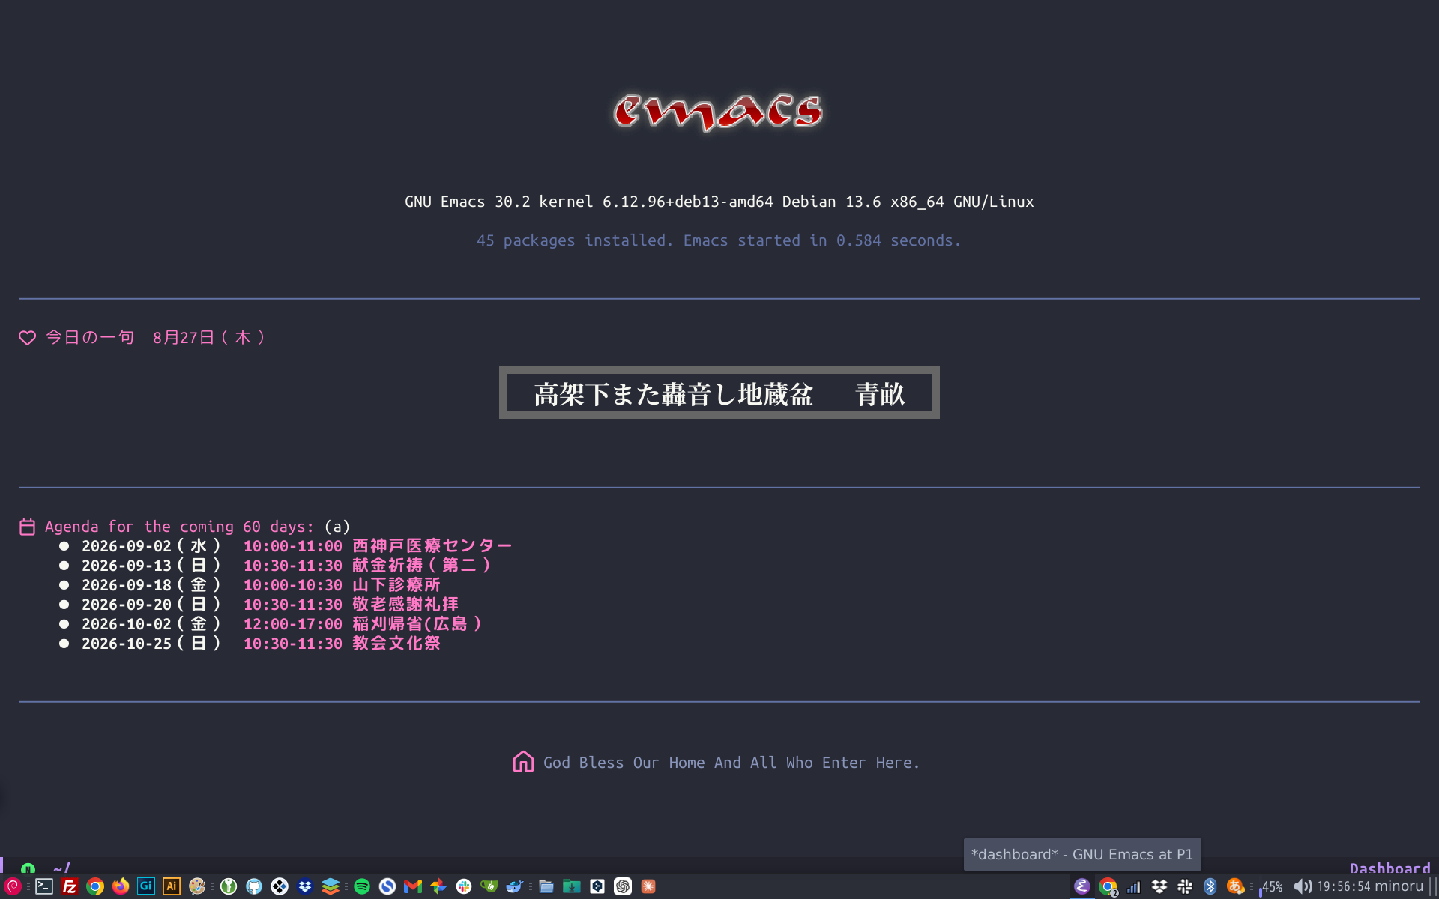The width and height of the screenshot is (1439, 899).
Task: Click the 今日の一句 heading
Action: 90,338
